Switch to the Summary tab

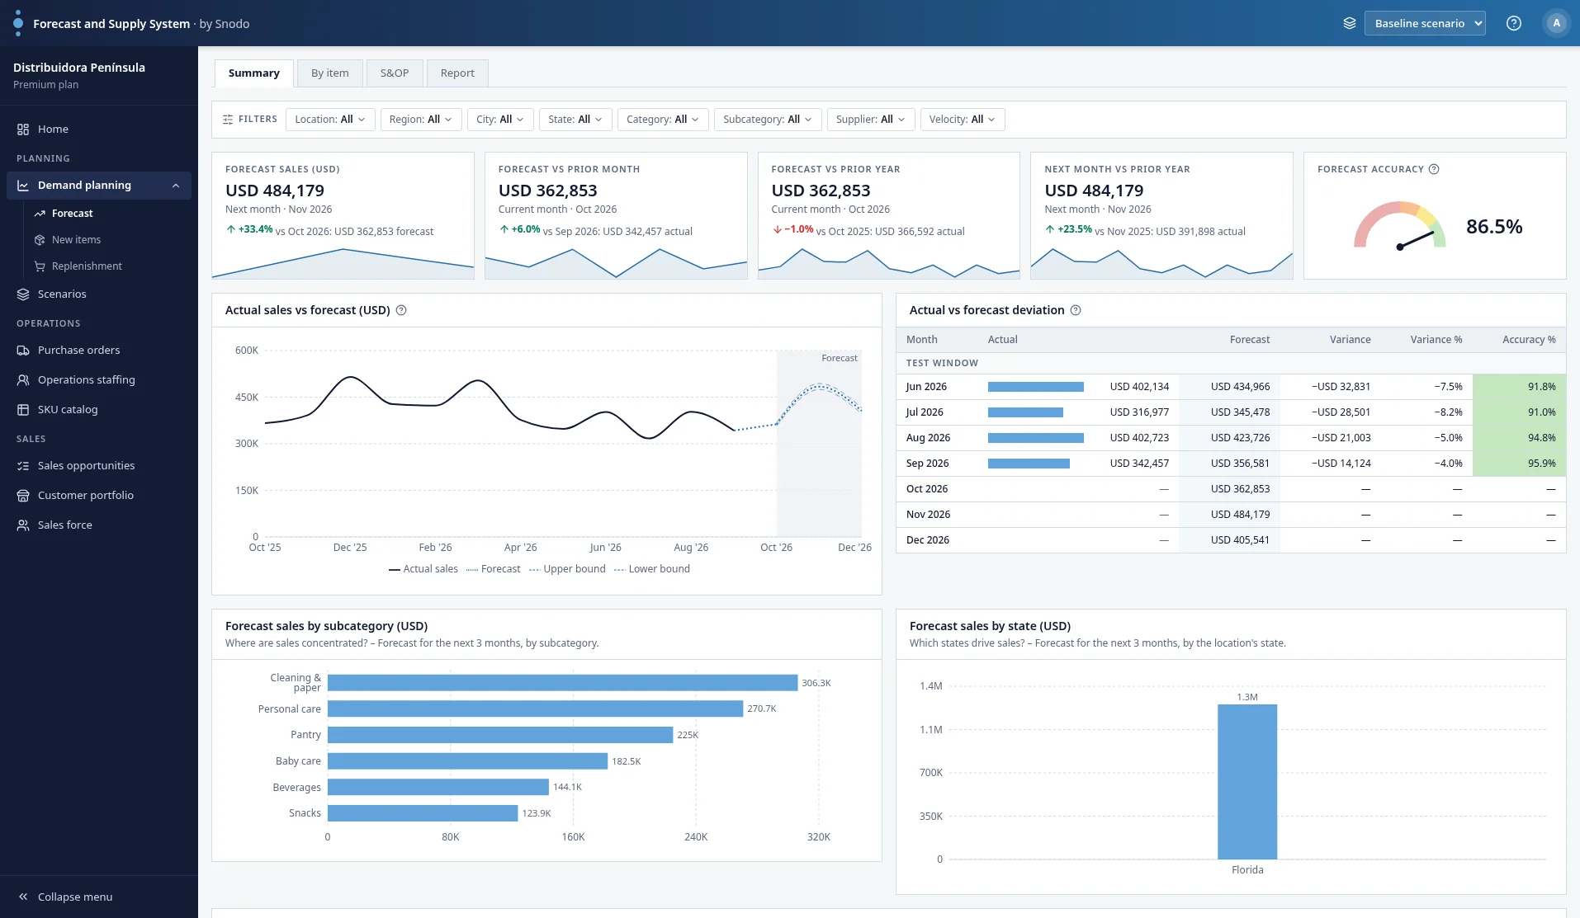[254, 73]
